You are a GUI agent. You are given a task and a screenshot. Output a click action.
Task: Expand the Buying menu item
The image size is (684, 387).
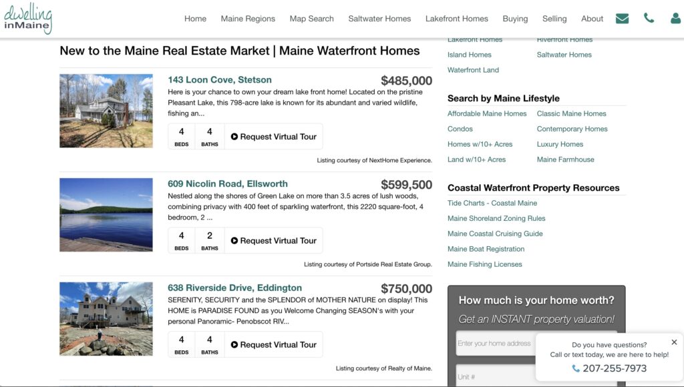pyautogui.click(x=515, y=19)
